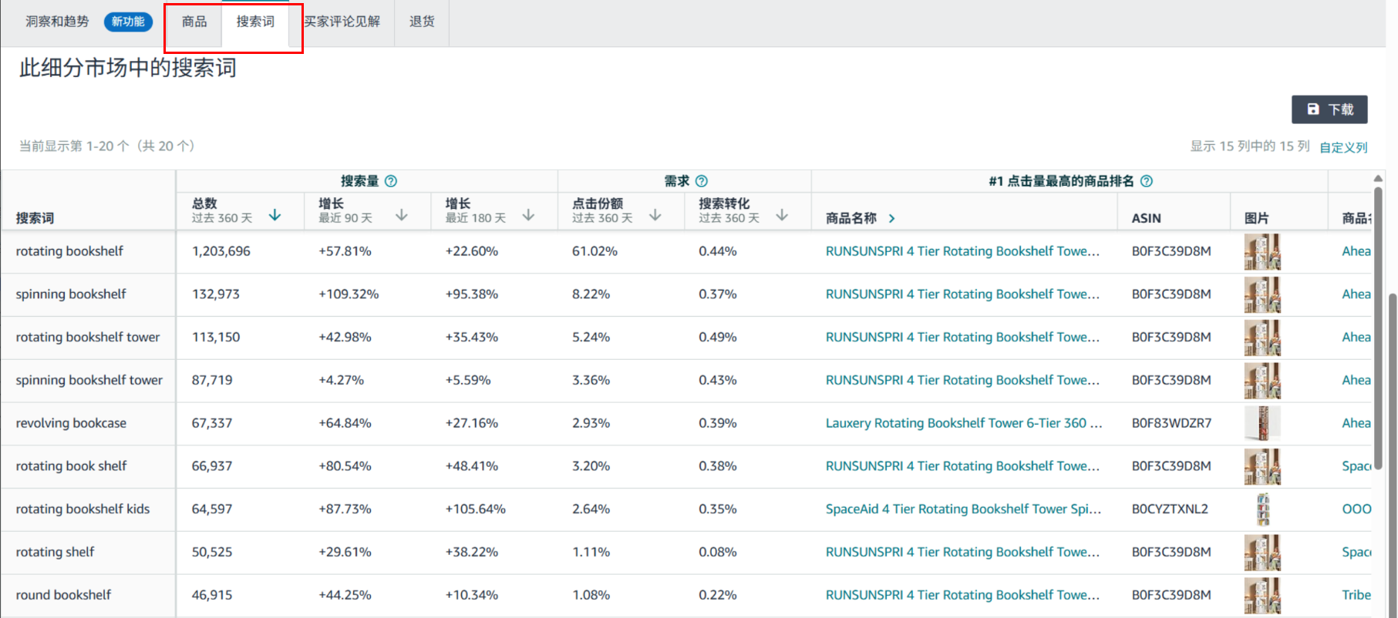This screenshot has width=1398, height=618.
Task: Sort by 增长 最近 180 天 arrow
Action: [x=528, y=216]
